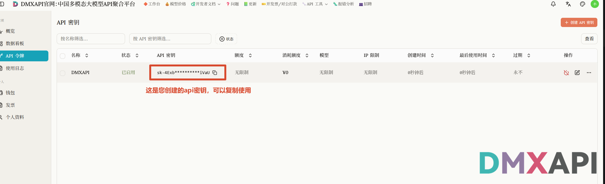Viewport: 605px width, 184px height.
Task: Open 开发票/对公打款 in top navigation
Action: click(279, 4)
